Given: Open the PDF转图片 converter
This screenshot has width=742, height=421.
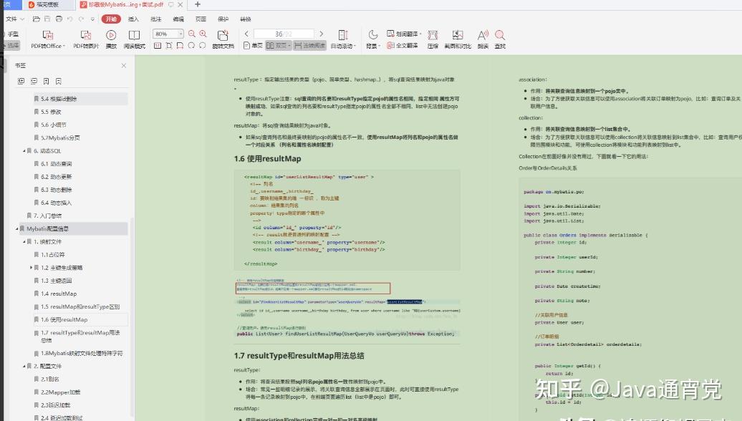Looking at the screenshot, I should [x=86, y=36].
